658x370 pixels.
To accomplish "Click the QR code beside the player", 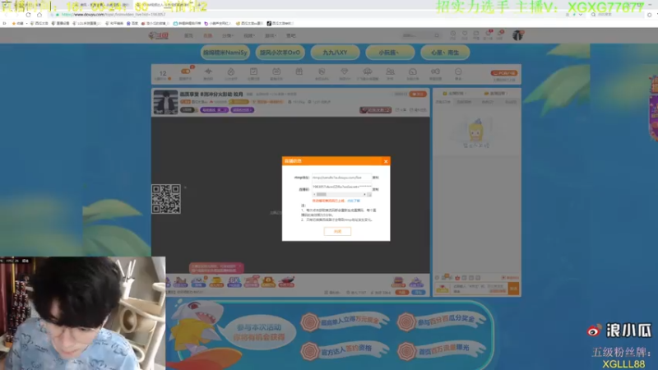I will click(166, 199).
